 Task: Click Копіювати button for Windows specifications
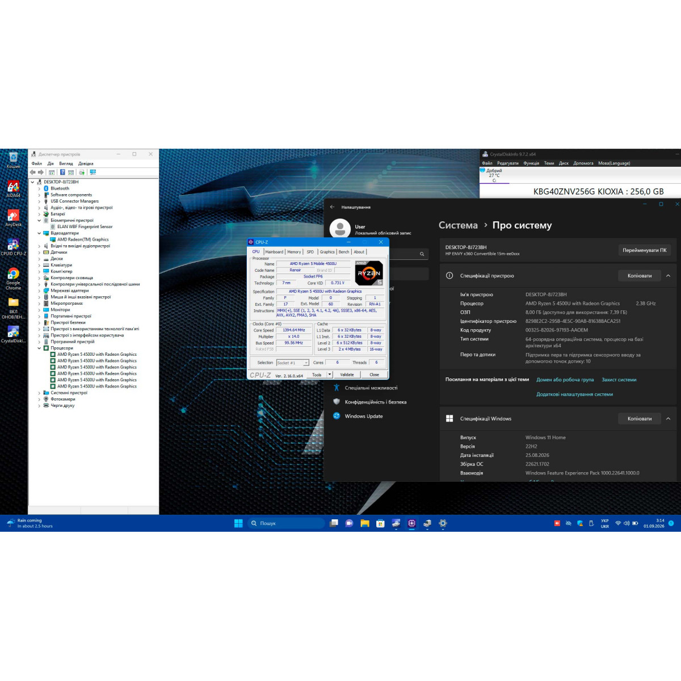(x=640, y=419)
